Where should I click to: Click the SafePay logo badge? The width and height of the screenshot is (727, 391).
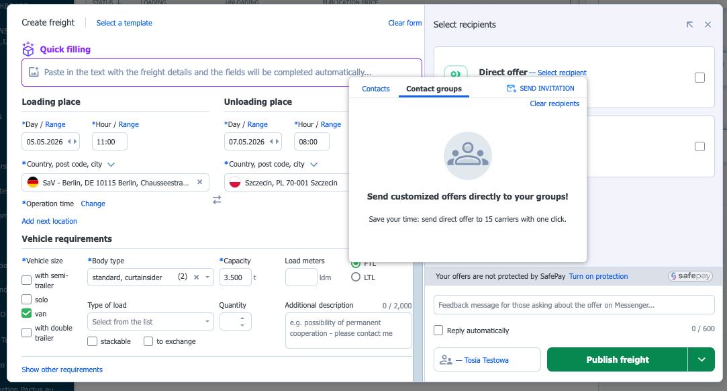[x=690, y=276]
